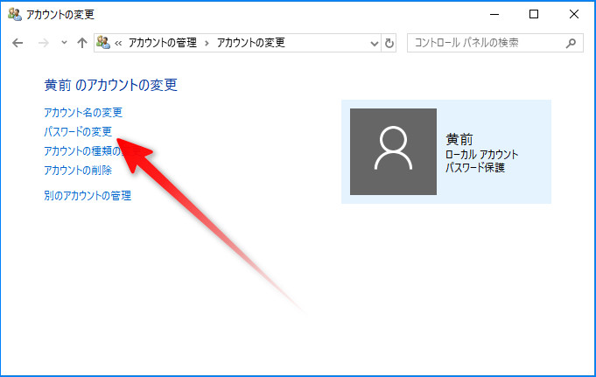Click the grey user avatar picture
The image size is (596, 377).
(x=393, y=151)
